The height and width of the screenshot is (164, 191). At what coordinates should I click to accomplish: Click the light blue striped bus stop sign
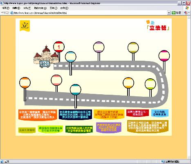point(70,57)
